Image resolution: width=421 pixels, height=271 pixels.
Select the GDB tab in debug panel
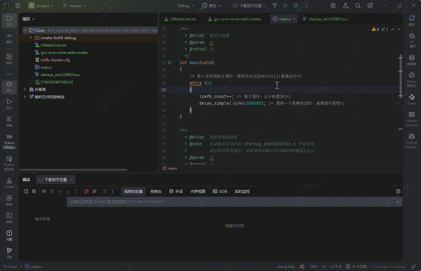(x=220, y=191)
